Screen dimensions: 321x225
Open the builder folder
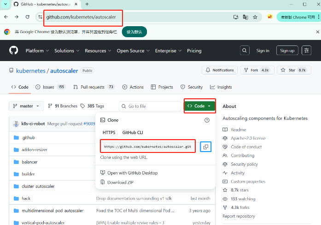coord(28,174)
